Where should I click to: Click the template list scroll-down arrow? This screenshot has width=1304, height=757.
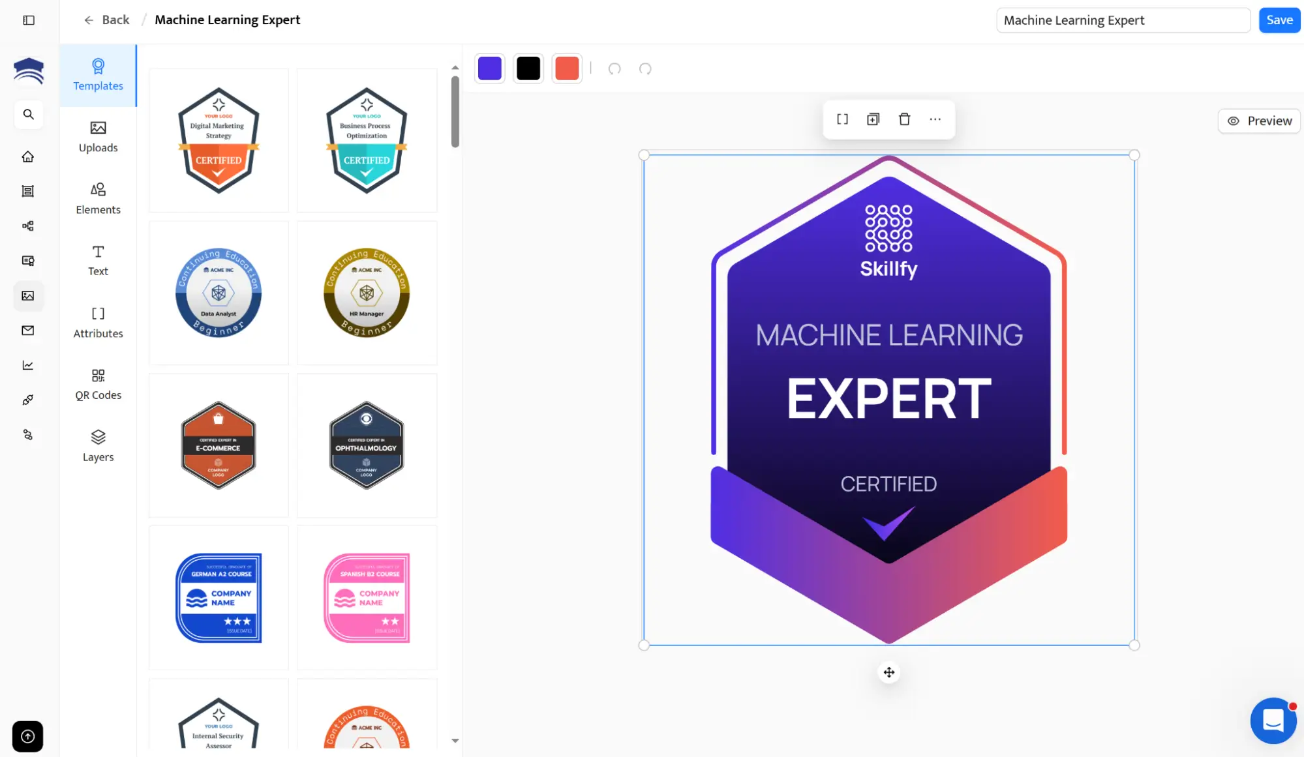click(x=455, y=741)
